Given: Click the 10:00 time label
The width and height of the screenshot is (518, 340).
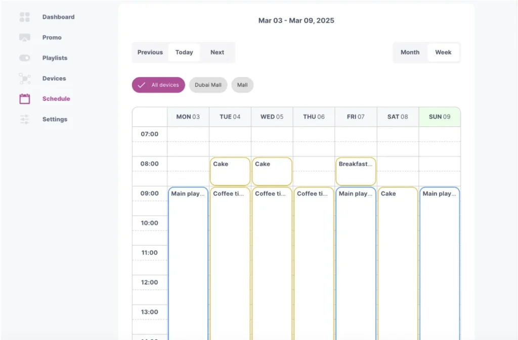Looking at the screenshot, I should pos(150,223).
